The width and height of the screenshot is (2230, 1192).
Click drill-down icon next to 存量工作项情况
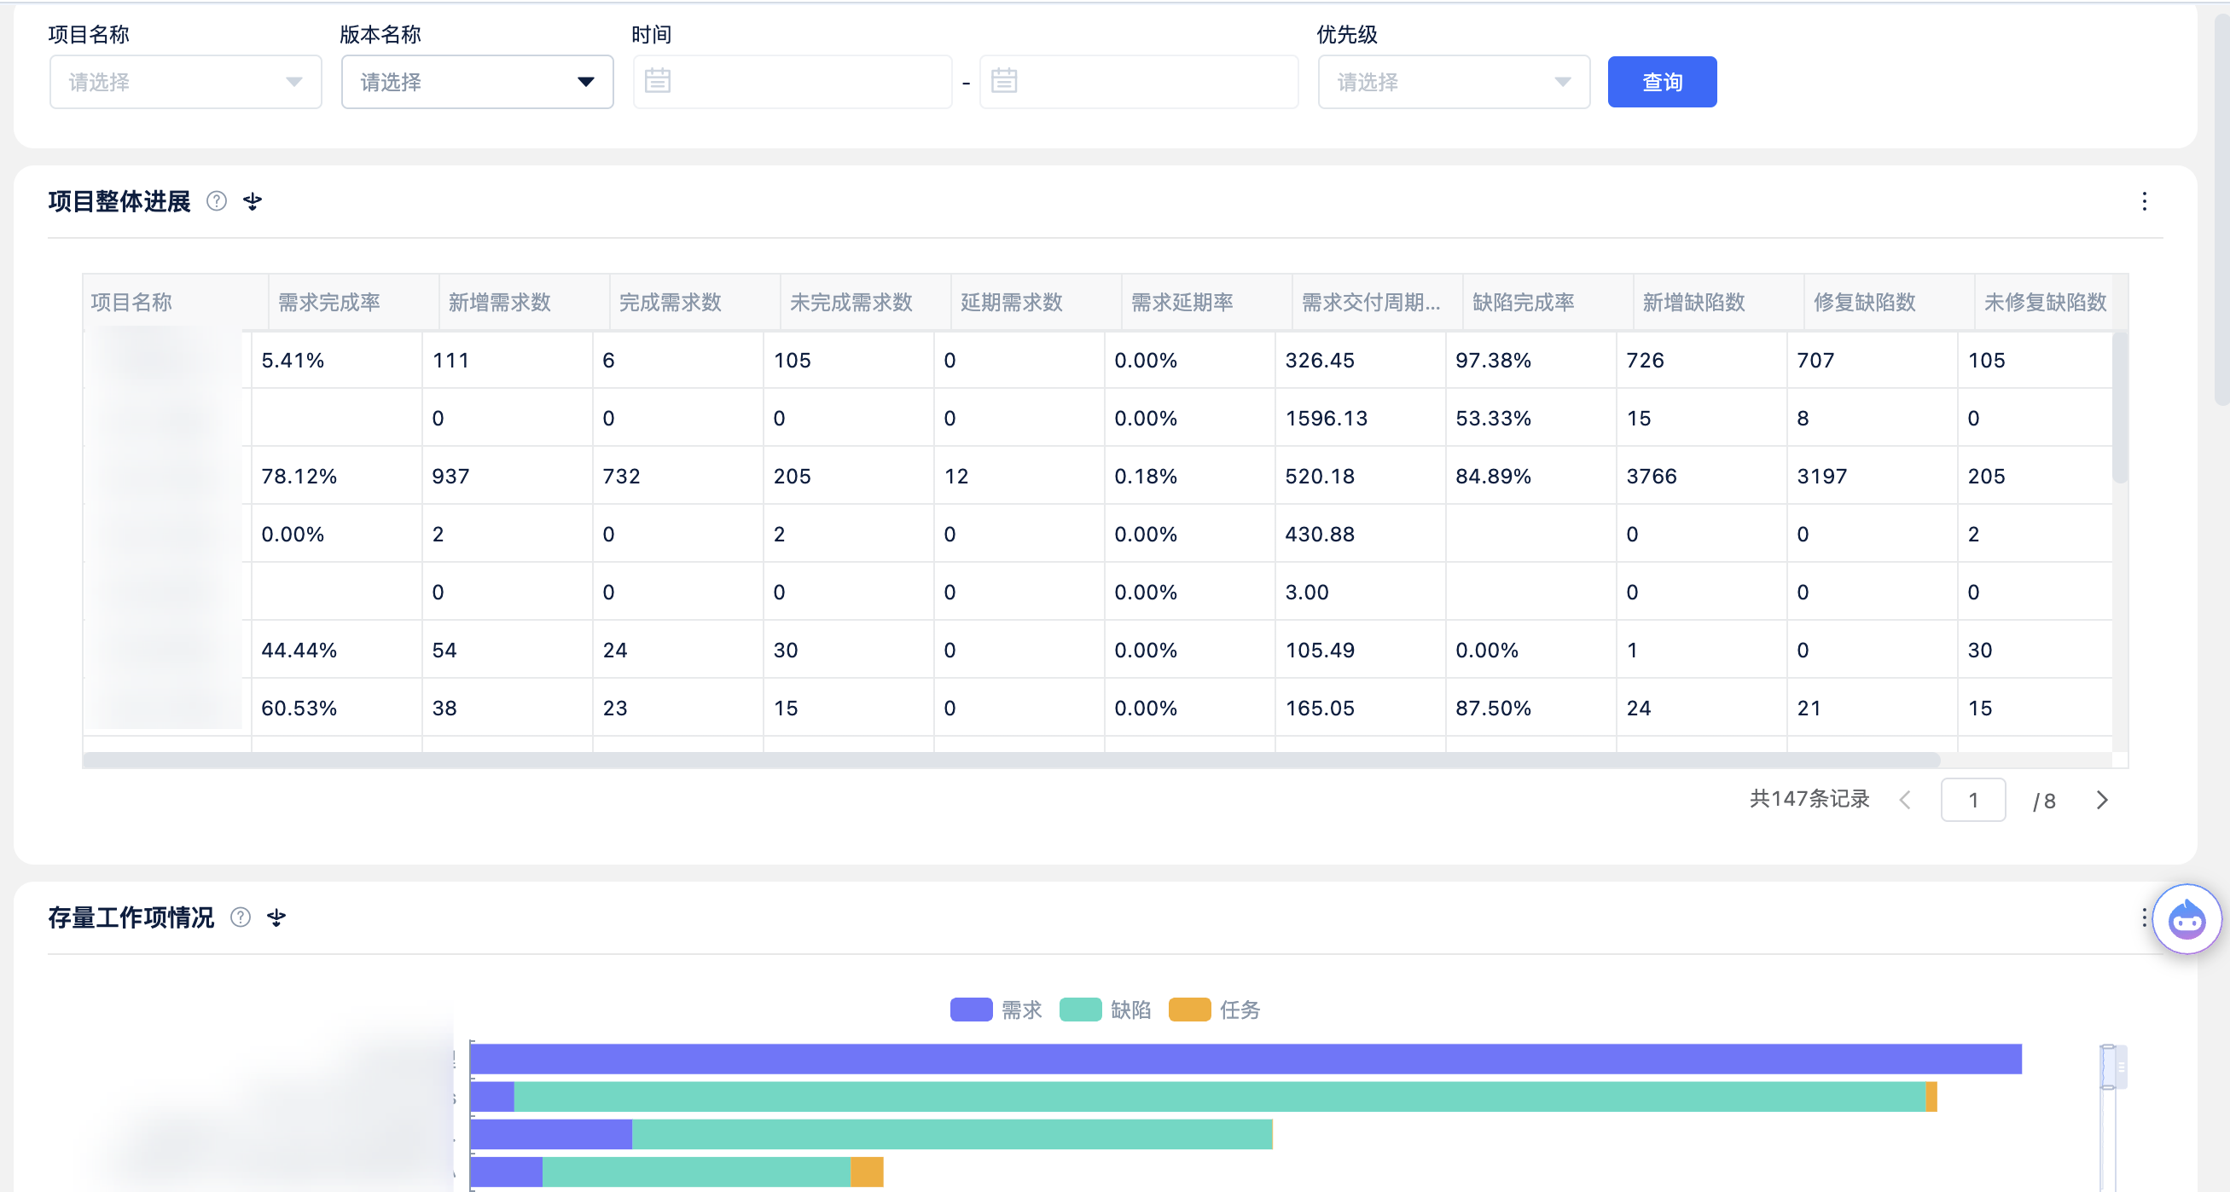click(276, 917)
